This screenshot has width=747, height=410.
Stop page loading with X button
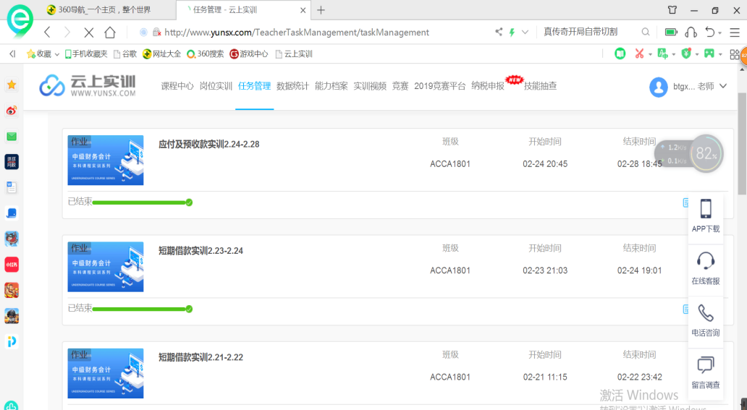pyautogui.click(x=88, y=33)
